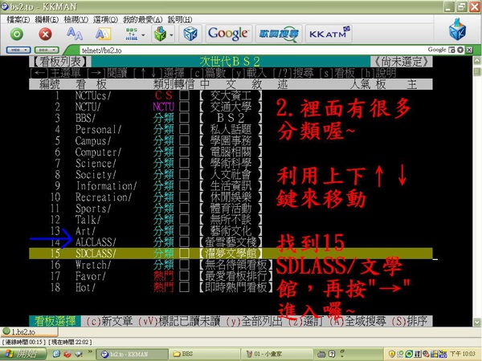Open the BBS folder taskbar button

click(x=204, y=354)
